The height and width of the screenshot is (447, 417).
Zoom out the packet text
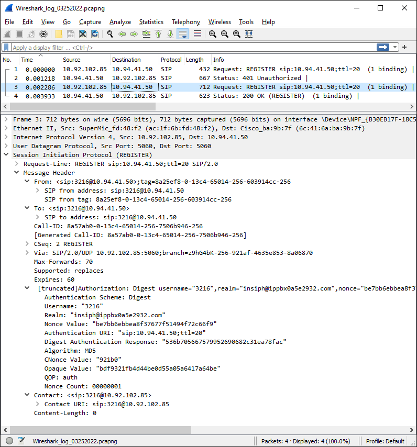point(225,34)
